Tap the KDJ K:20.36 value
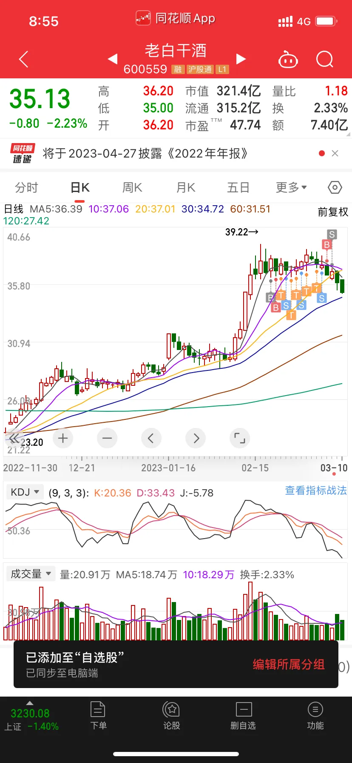 coord(112,493)
